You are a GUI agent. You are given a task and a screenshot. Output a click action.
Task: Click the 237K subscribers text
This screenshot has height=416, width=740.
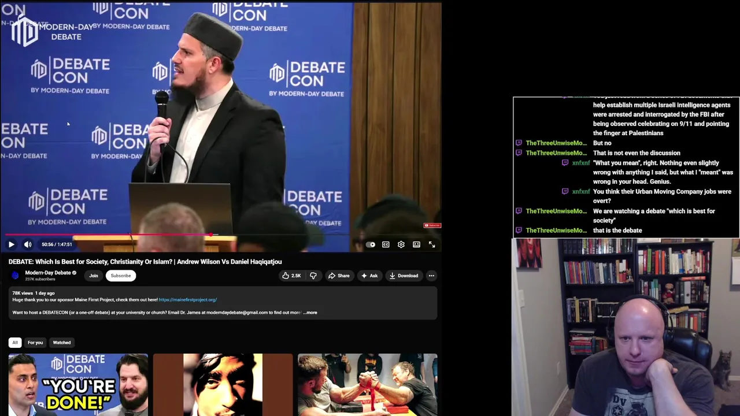point(40,280)
